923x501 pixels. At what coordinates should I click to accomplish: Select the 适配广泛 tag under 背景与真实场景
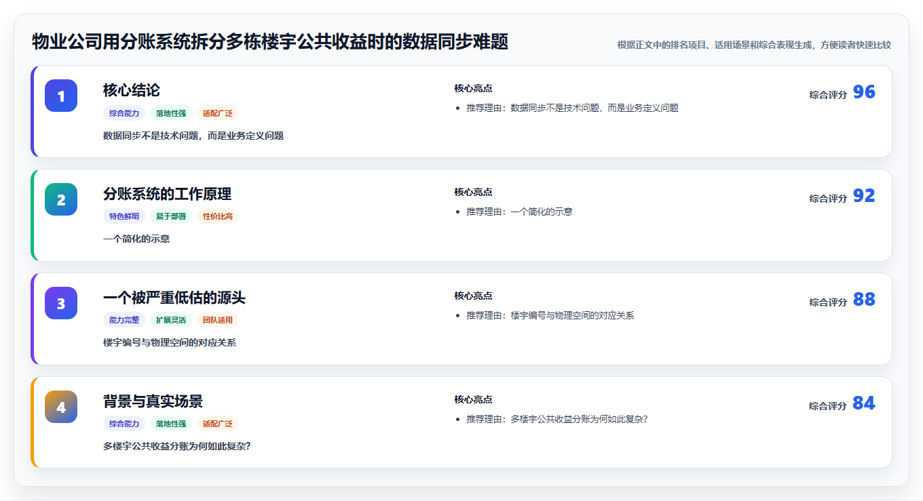218,424
